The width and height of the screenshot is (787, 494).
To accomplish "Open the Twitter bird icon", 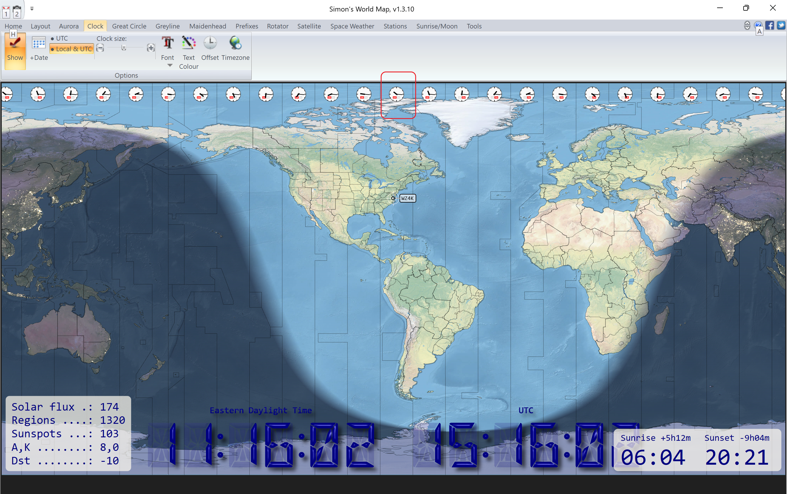I will click(x=781, y=26).
